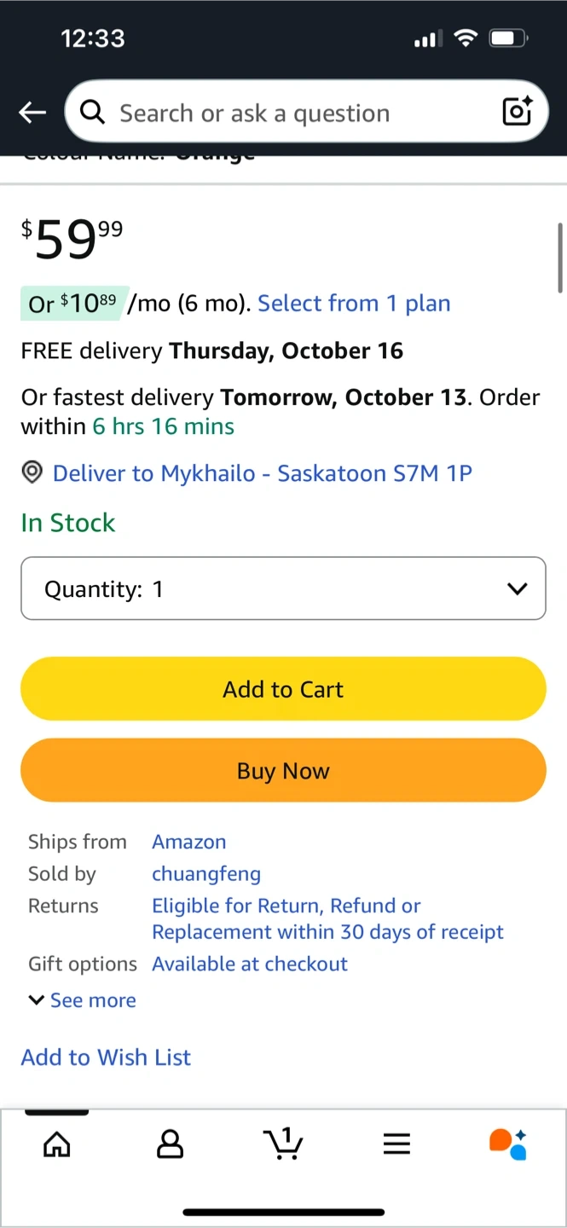This screenshot has width=567, height=1228.
Task: Launch the Rufus AI assistant icon
Action: [x=508, y=1144]
